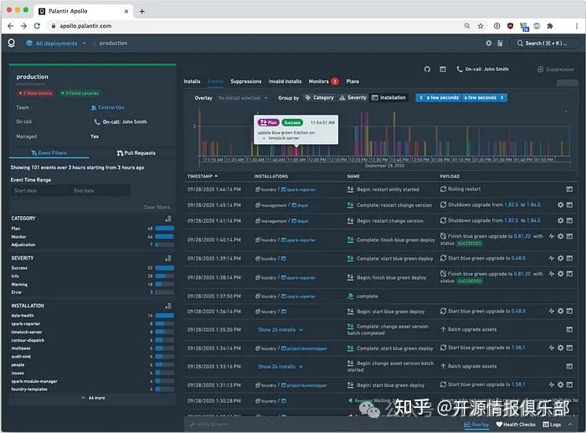This screenshot has width=586, height=433.
Task: Click details panel icon in 1:35:20 PM row
Action: pos(569,329)
